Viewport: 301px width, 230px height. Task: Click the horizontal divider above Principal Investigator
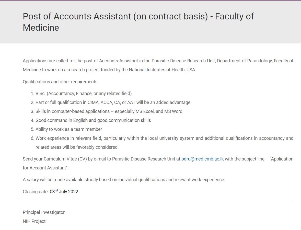point(158,202)
